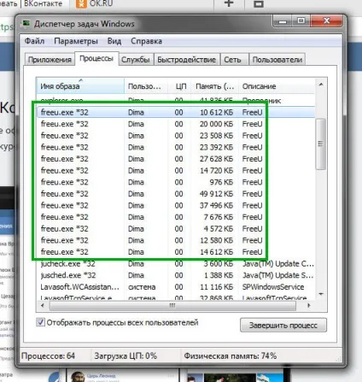Sort processes by 'Память' column header
Image resolution: width=362 pixels, height=382 pixels.
point(215,86)
